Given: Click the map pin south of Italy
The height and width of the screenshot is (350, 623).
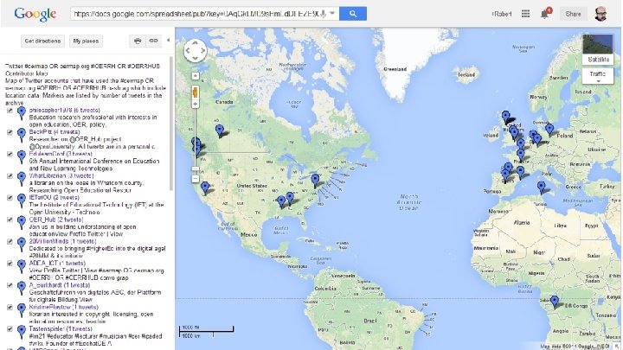Looking at the screenshot, I should point(541,187).
